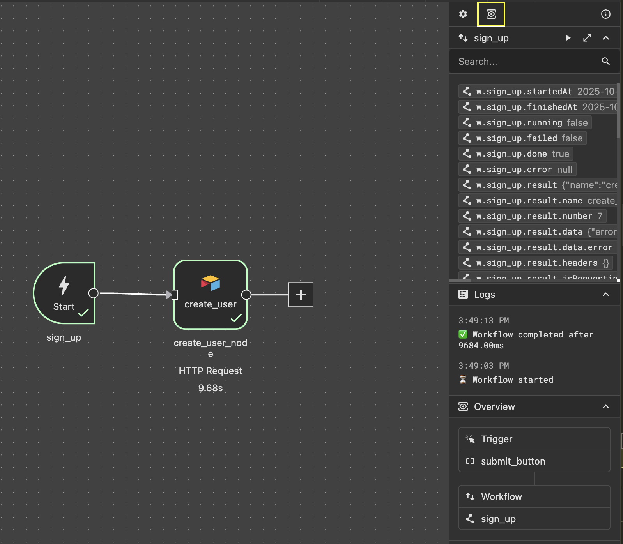Viewport: 623px width, 544px height.
Task: Run the sign_up workflow play button
Action: (568, 38)
